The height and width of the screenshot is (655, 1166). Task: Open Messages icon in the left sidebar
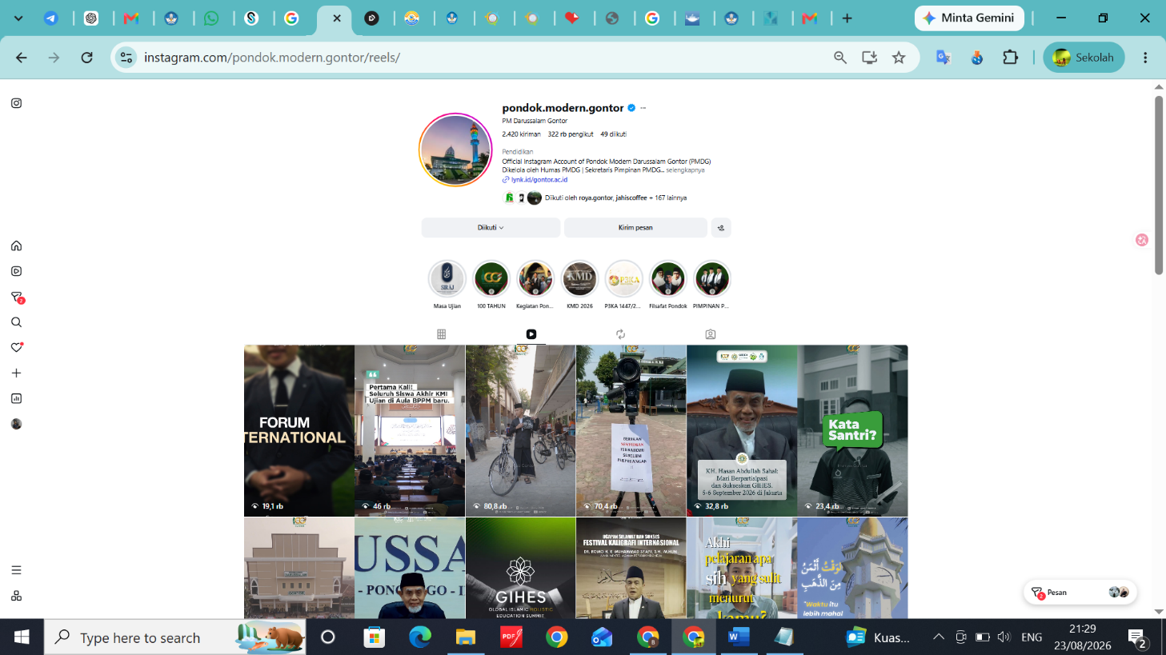tap(17, 297)
